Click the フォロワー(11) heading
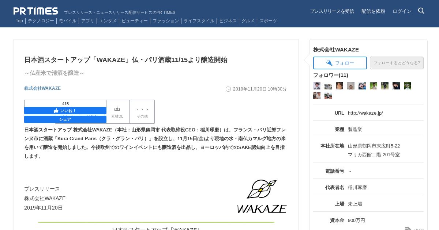 pos(331,75)
